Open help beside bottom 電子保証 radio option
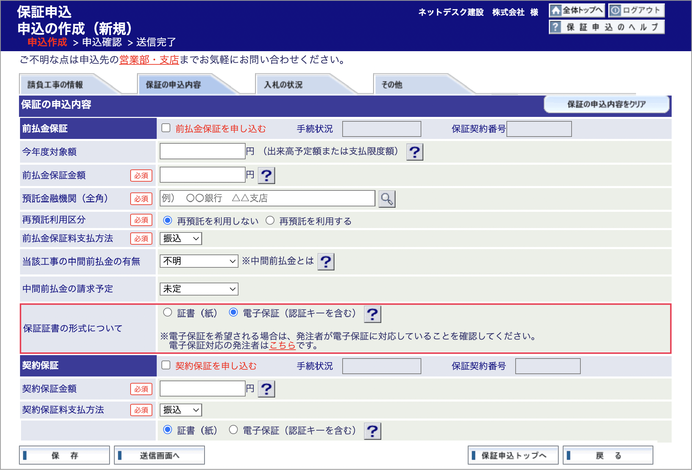This screenshot has height=470, width=692. point(372,431)
